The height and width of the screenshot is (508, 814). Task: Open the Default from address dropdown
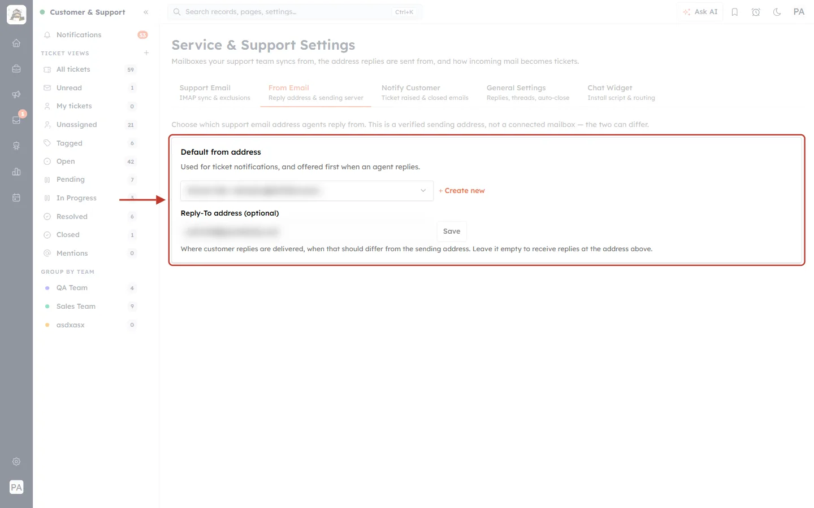pyautogui.click(x=307, y=191)
